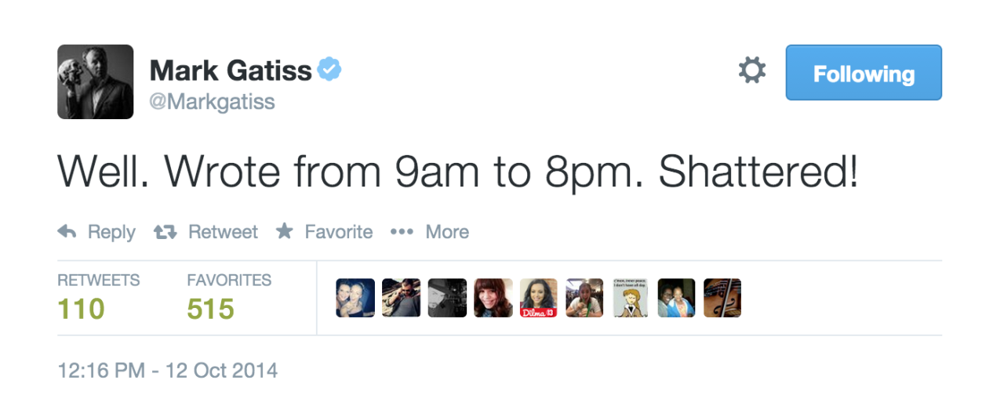
Task: Click the Mark Gatiss display name
Action: 231,71
